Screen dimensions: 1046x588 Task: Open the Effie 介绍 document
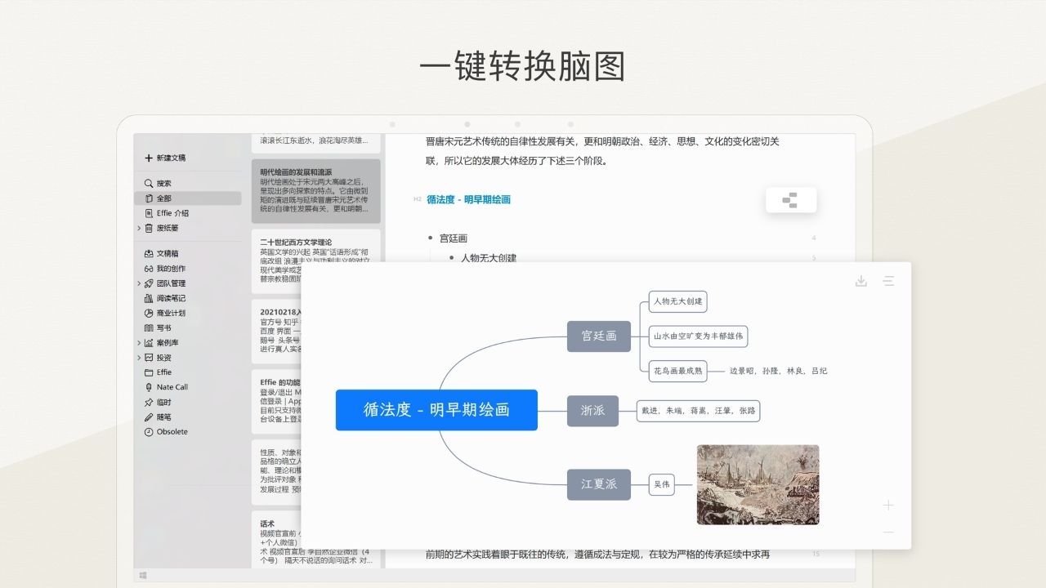(168, 212)
